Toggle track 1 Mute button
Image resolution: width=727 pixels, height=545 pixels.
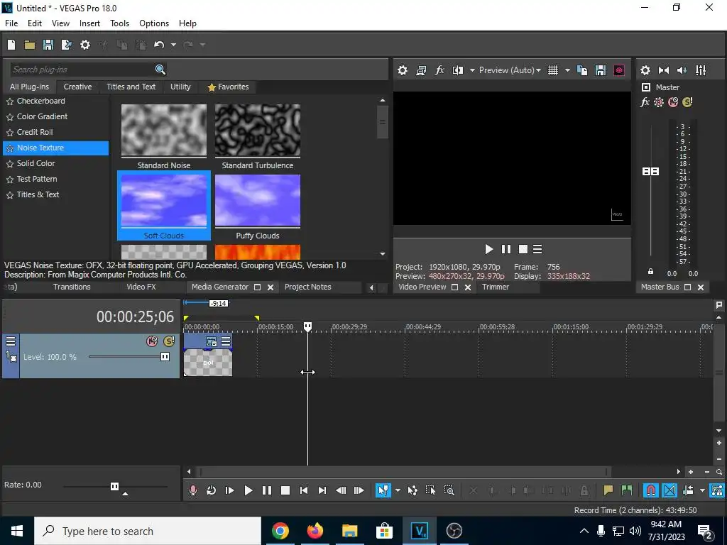click(152, 341)
